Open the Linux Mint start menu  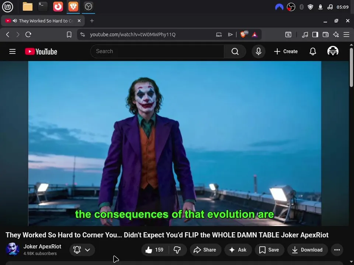pyautogui.click(x=8, y=7)
